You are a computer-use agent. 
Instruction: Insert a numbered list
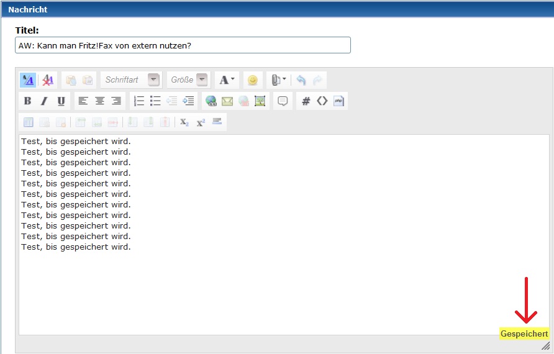point(139,101)
